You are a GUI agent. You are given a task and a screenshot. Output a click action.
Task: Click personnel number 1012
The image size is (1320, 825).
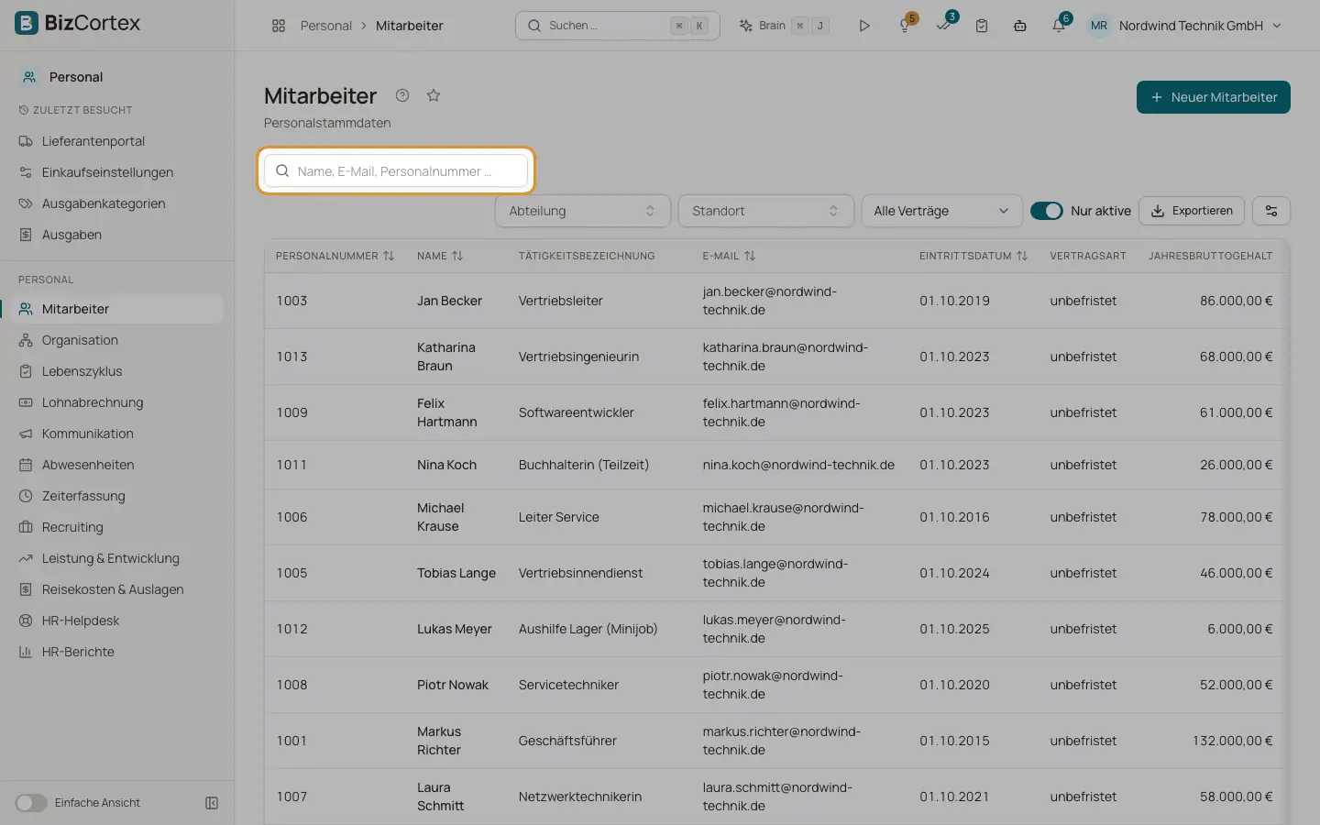(292, 629)
